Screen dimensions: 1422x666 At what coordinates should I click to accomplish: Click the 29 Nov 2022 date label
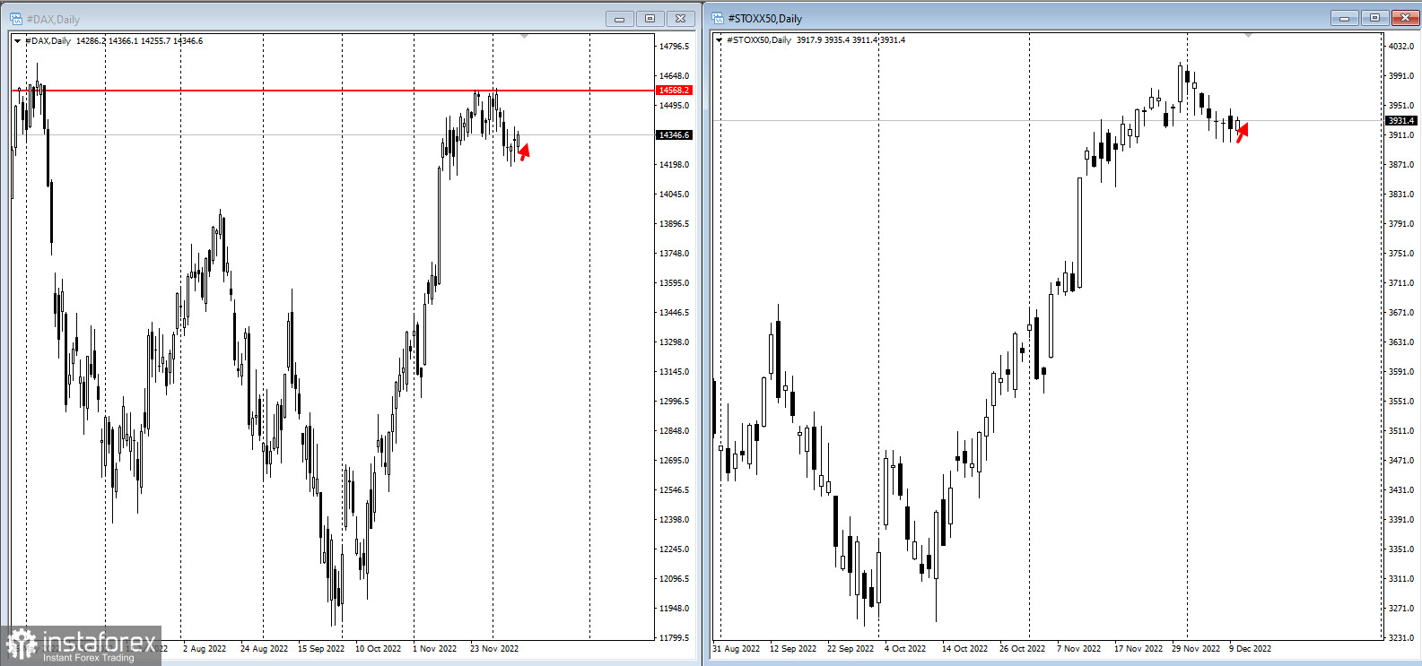click(x=1196, y=649)
